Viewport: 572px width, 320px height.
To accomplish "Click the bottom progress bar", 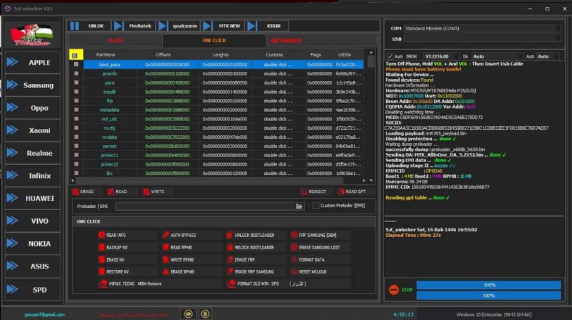I will 489,295.
